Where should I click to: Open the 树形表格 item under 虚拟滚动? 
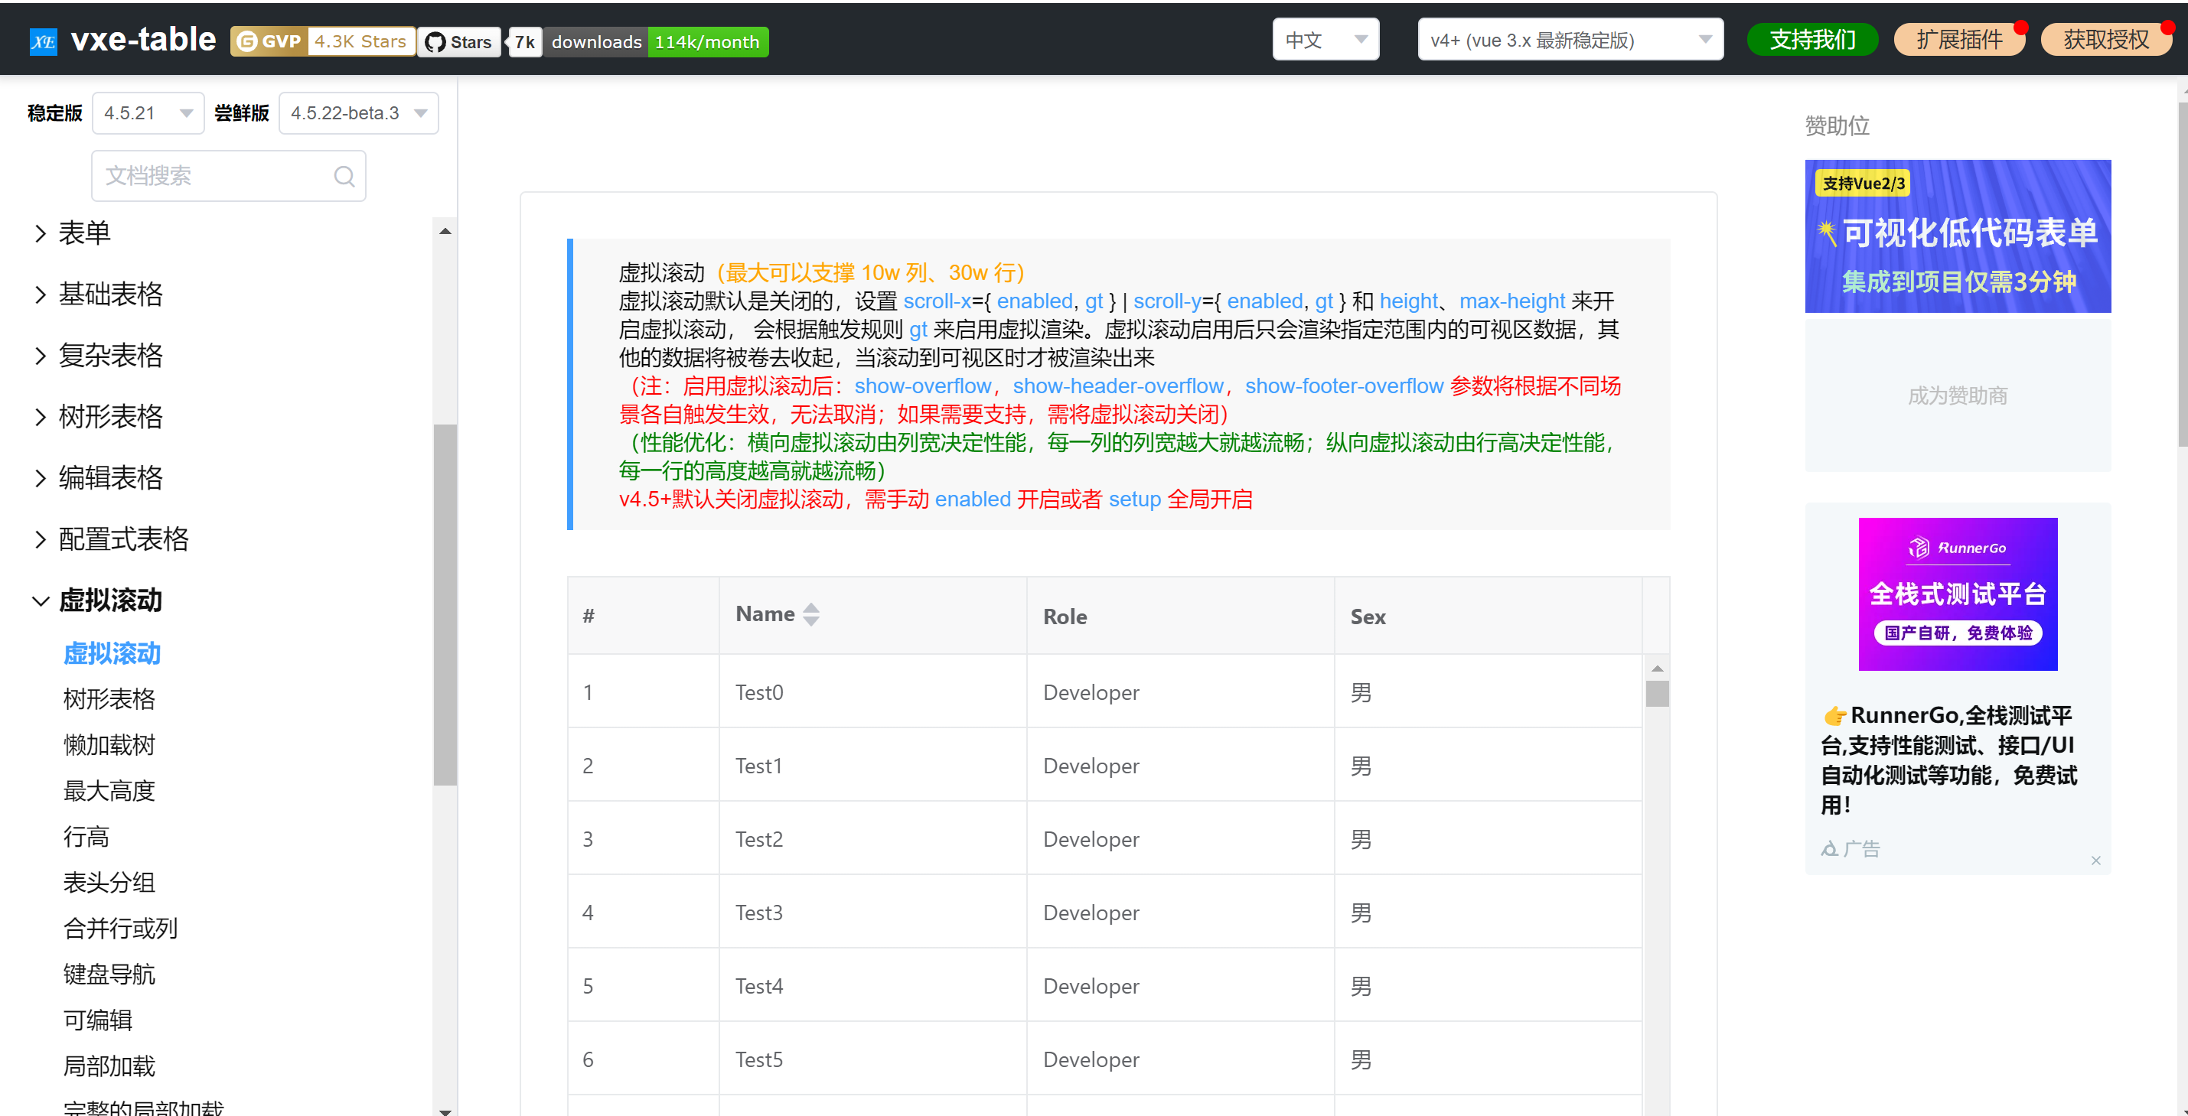tap(109, 698)
